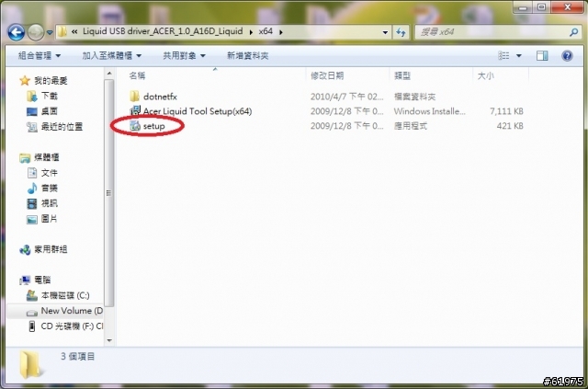The image size is (588, 389).
Task: Open the 音樂 library
Action: click(x=42, y=189)
